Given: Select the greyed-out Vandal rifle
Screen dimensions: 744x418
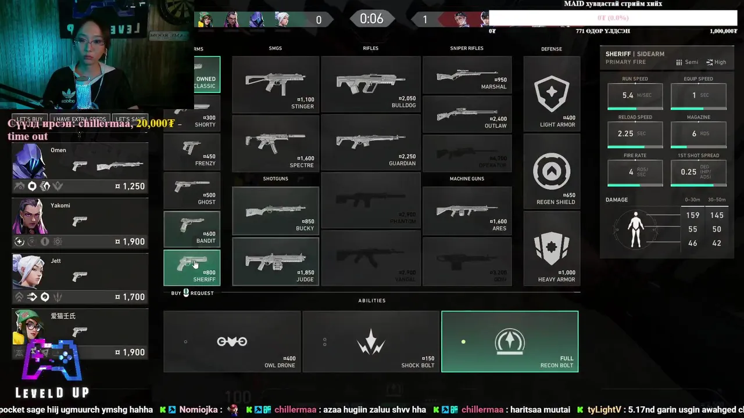Looking at the screenshot, I should point(371,258).
